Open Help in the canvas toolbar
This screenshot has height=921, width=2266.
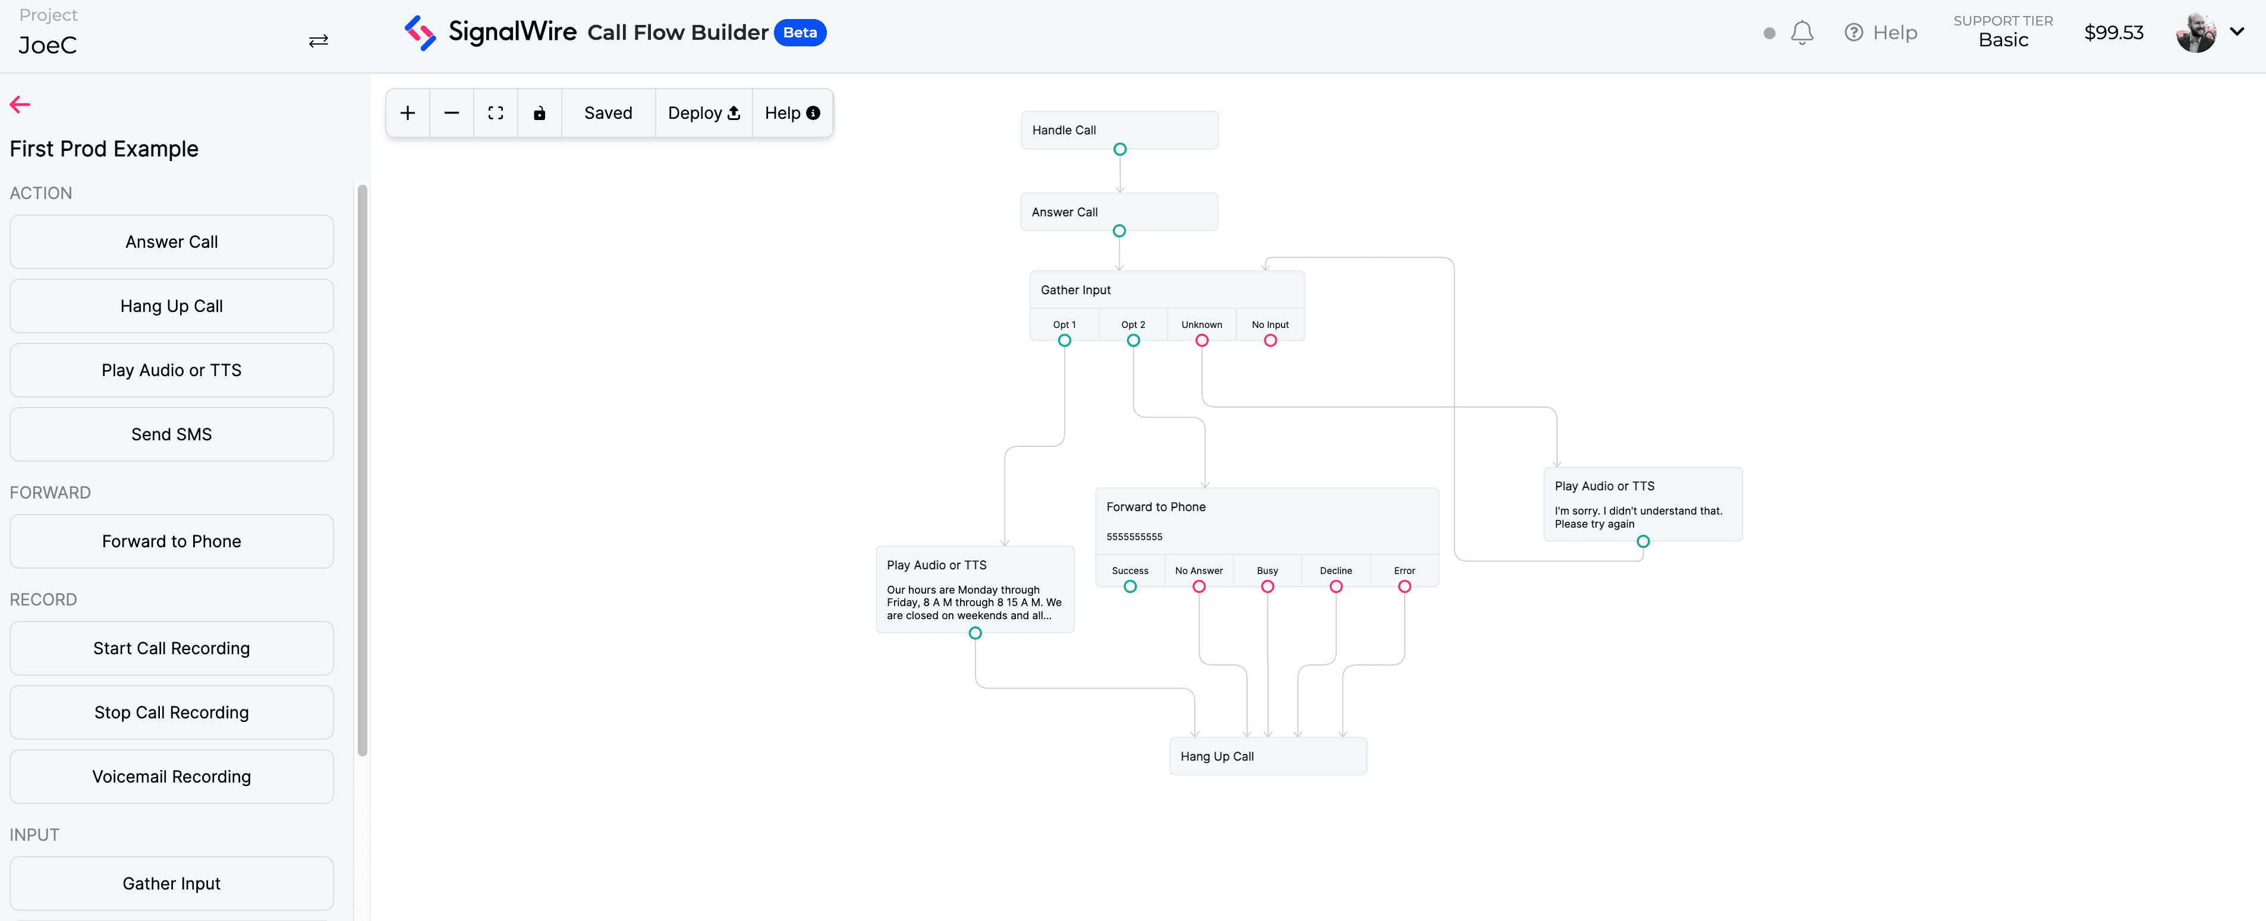792,112
